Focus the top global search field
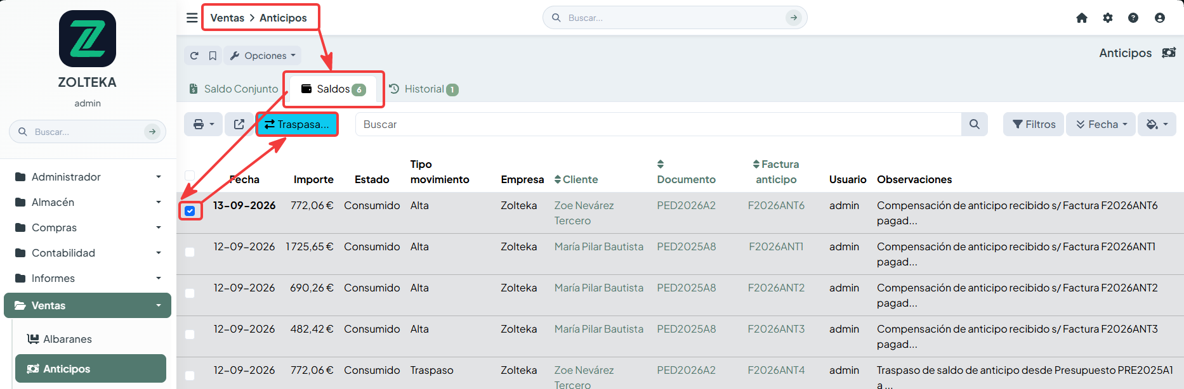Image resolution: width=1184 pixels, height=389 pixels. coord(674,18)
